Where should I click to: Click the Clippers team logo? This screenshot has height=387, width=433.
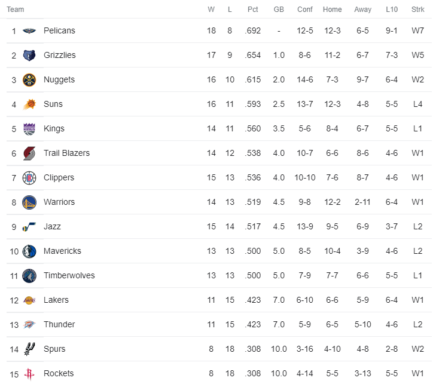coord(29,178)
